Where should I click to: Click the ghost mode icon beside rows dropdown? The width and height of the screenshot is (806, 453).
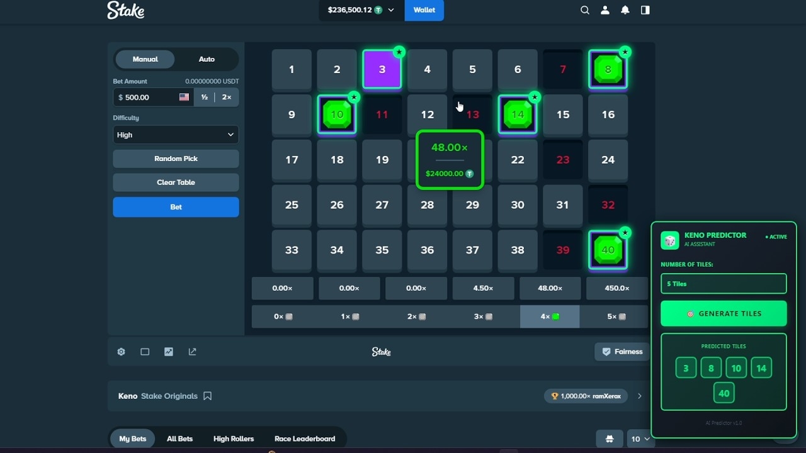click(x=609, y=439)
